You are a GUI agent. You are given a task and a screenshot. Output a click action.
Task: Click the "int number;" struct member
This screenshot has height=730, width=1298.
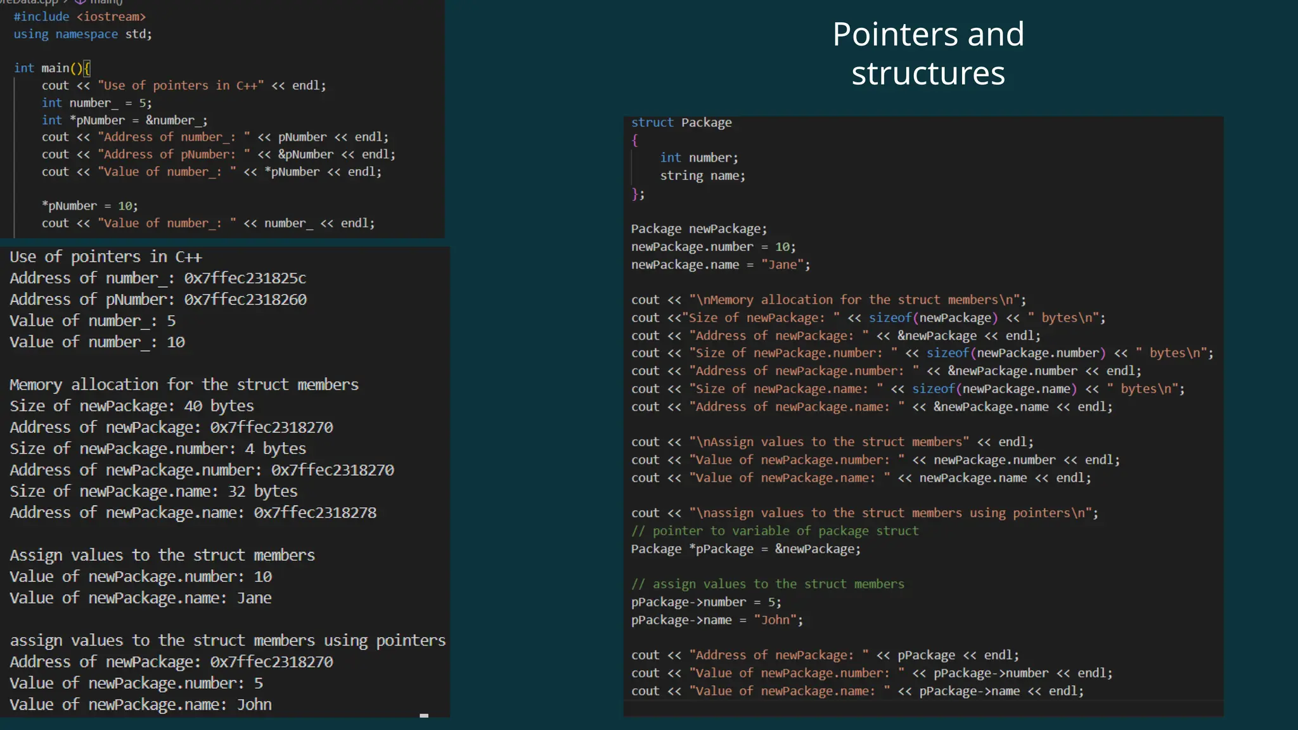click(x=699, y=158)
